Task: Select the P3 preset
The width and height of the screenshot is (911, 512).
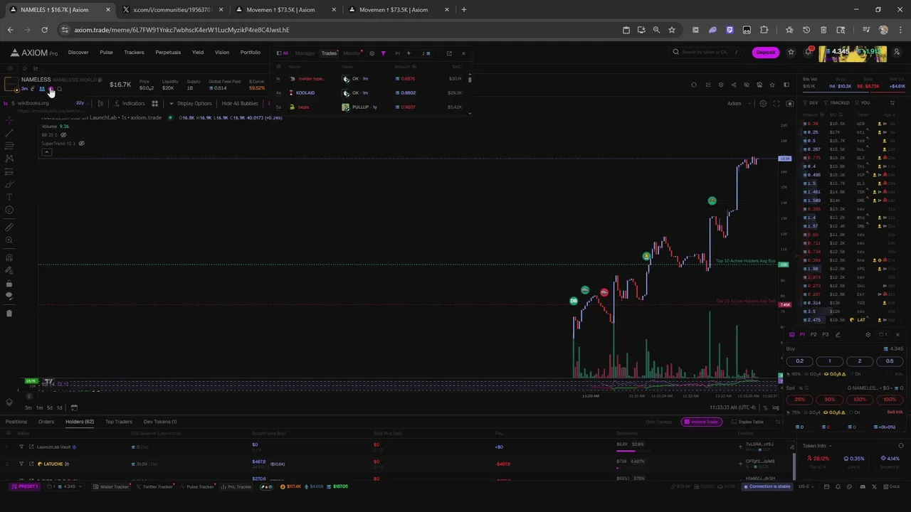Action: click(825, 335)
